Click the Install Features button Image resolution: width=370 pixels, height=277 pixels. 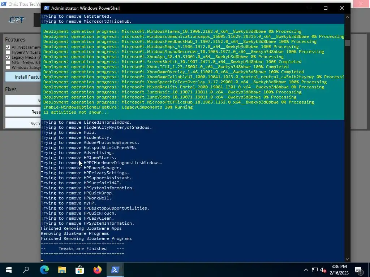[23, 77]
